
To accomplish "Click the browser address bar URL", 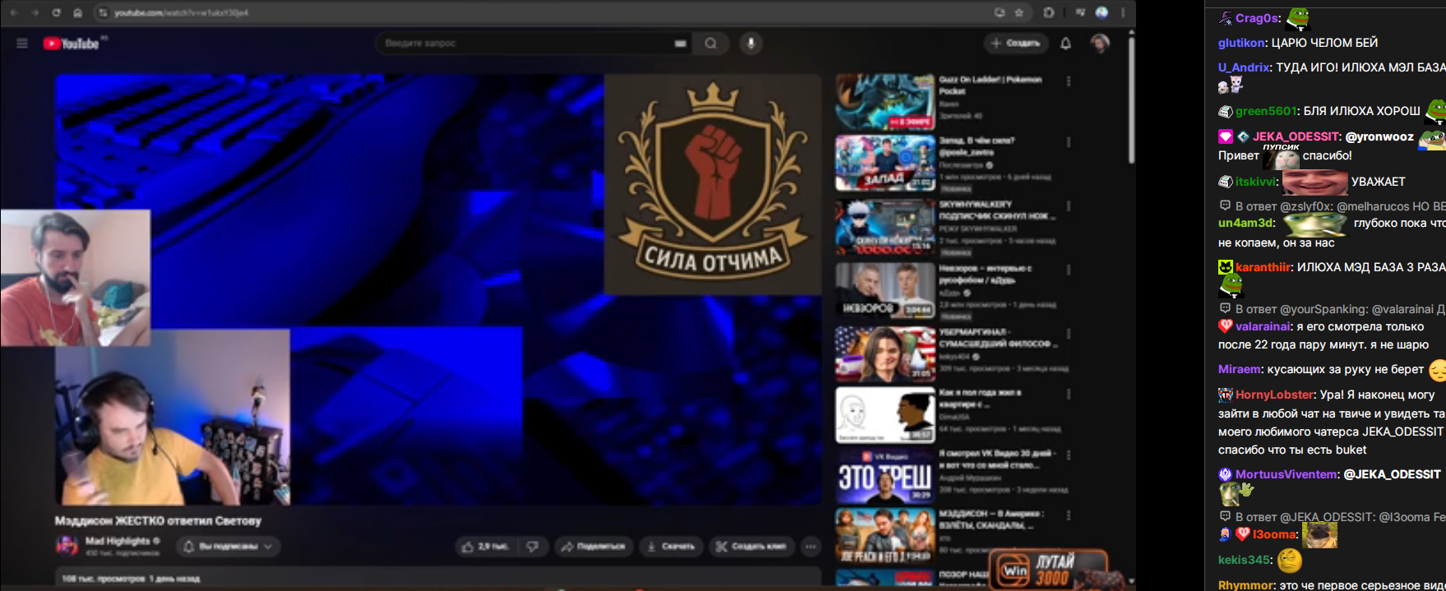I will pos(181,12).
